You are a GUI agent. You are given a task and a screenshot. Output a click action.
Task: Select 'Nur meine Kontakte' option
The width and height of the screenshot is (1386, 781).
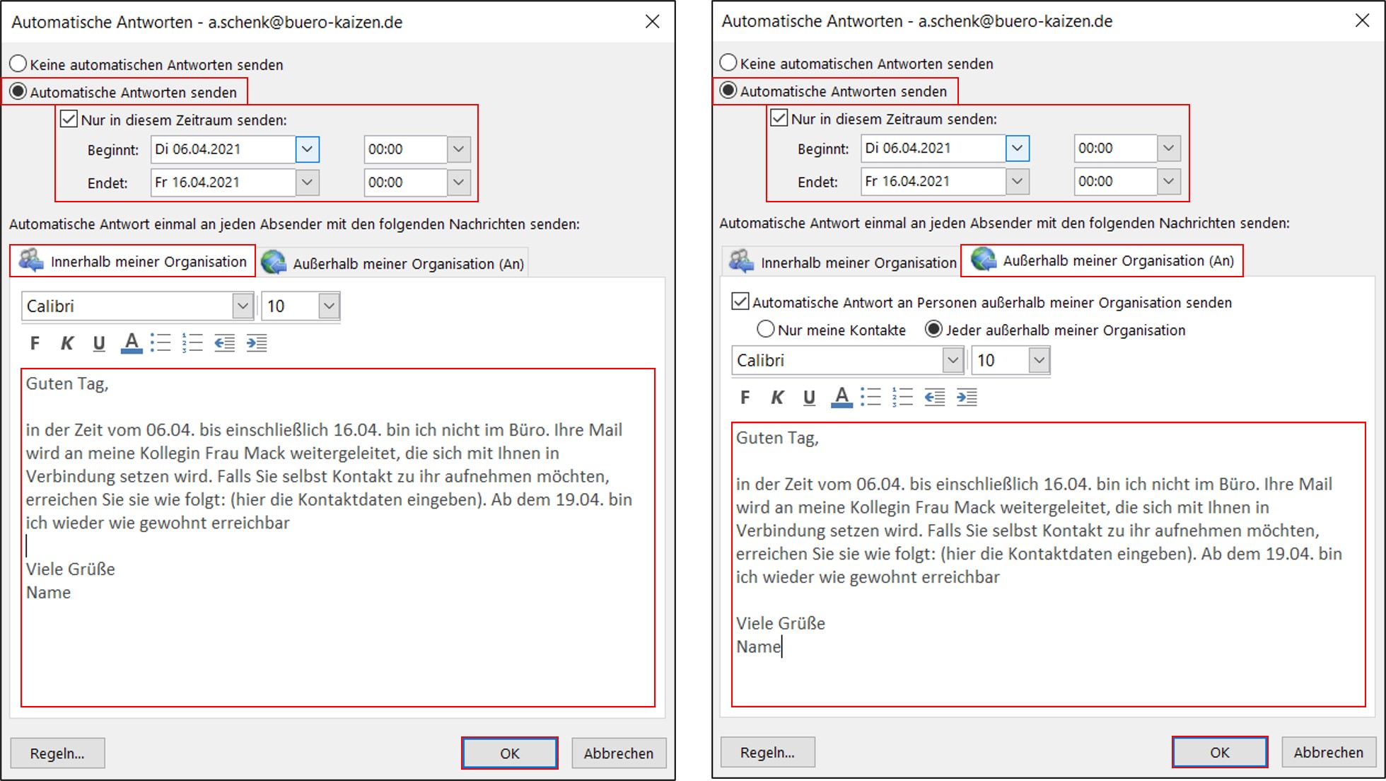pyautogui.click(x=832, y=330)
